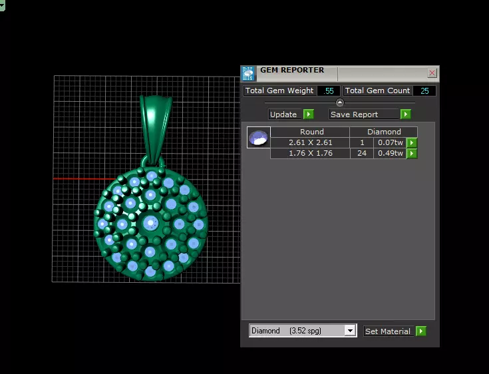
Task: Click the green arrow next to Update
Action: (x=309, y=114)
